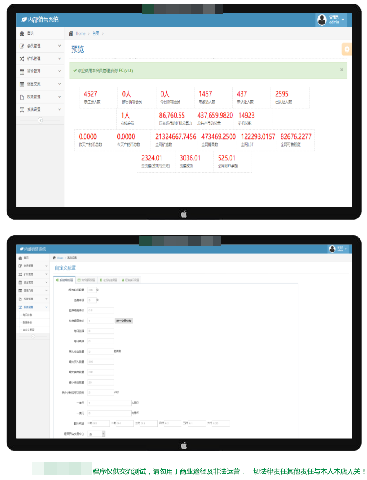
Task: Click 矿机管理 shuffle icon on 预览 screen
Action: tap(22, 59)
